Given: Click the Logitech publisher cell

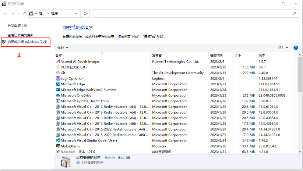Looking at the screenshot, I should click(x=159, y=78).
